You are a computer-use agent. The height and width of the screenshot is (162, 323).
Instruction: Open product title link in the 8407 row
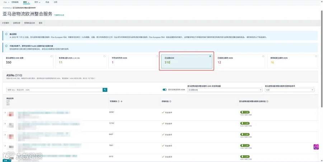coord(44,135)
